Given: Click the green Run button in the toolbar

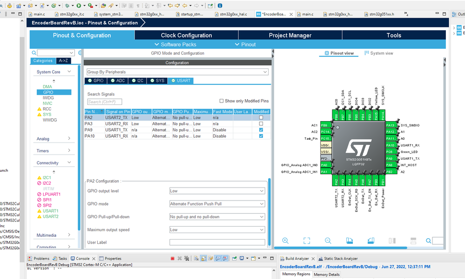Looking at the screenshot, I should [x=79, y=6].
